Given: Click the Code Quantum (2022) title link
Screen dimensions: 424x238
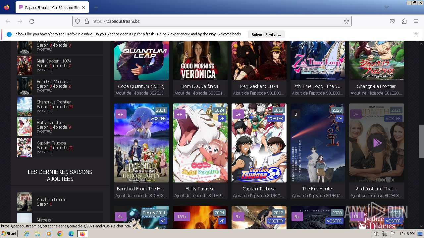Looking at the screenshot, I should coord(141,86).
